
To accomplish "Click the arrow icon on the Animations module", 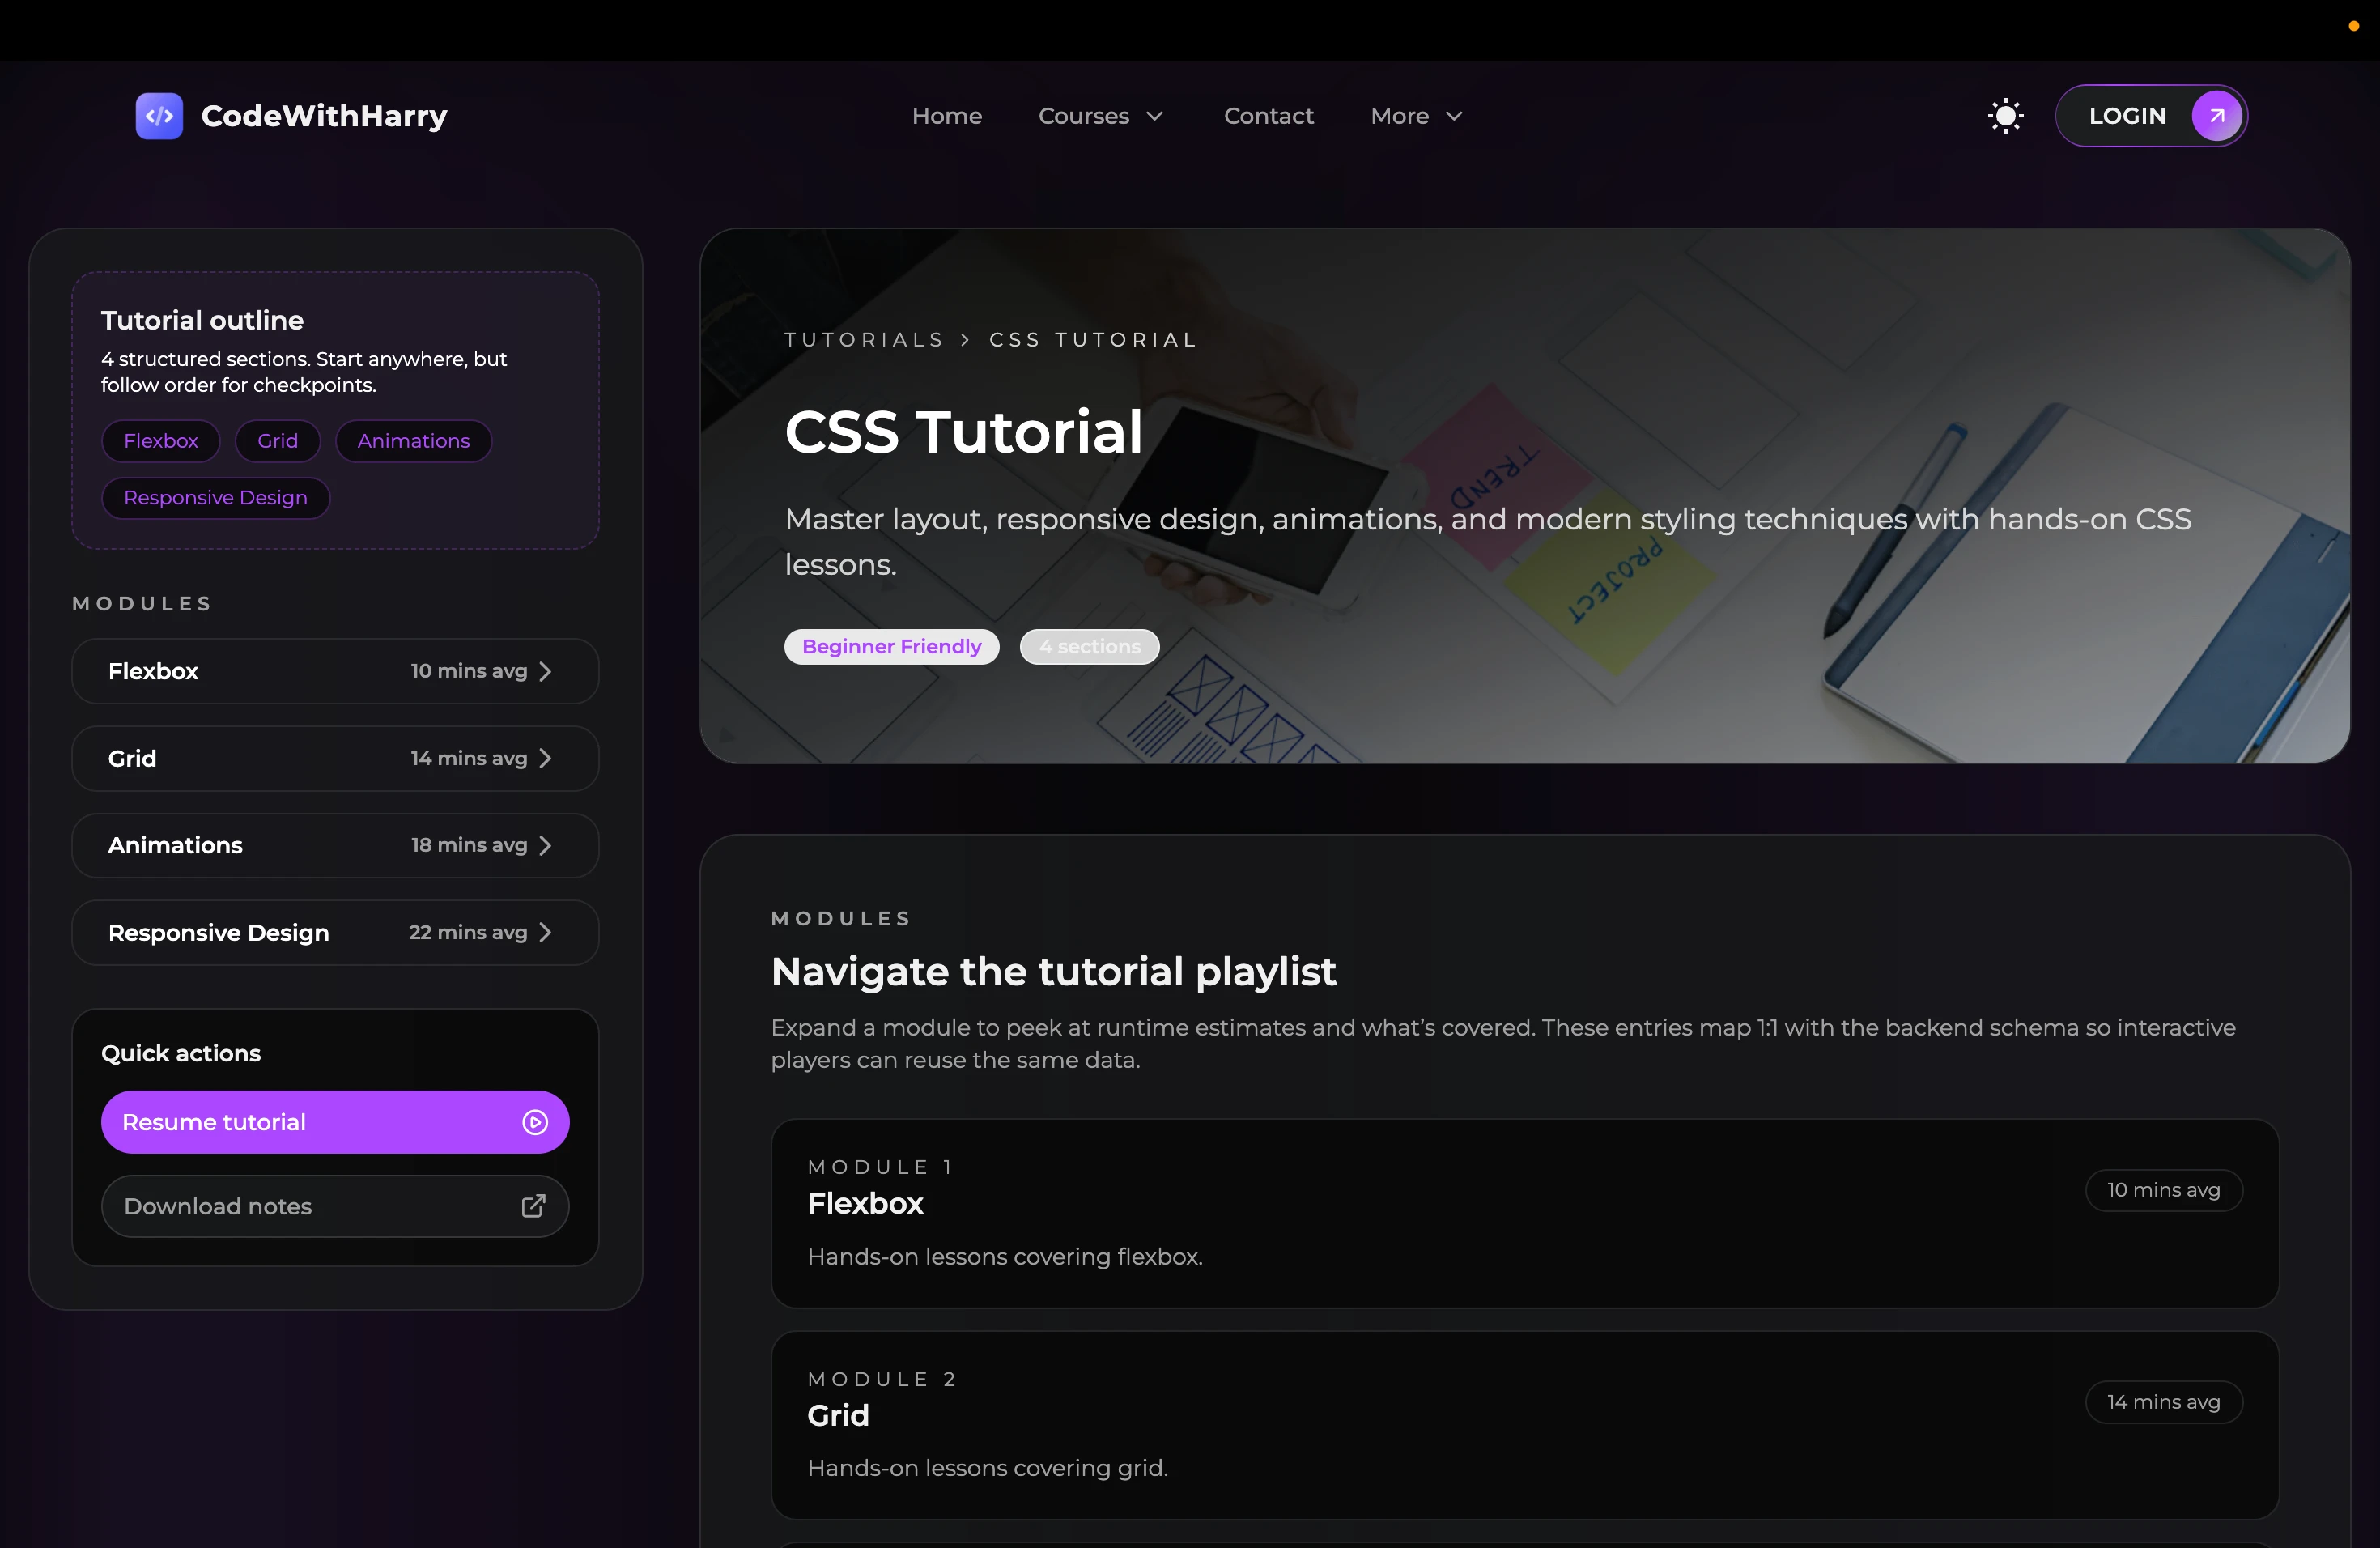I will pyautogui.click(x=546, y=845).
